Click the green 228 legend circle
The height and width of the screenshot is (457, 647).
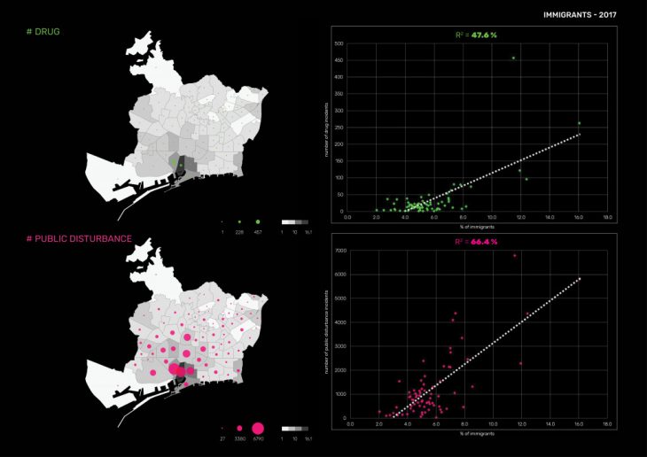pos(239,221)
